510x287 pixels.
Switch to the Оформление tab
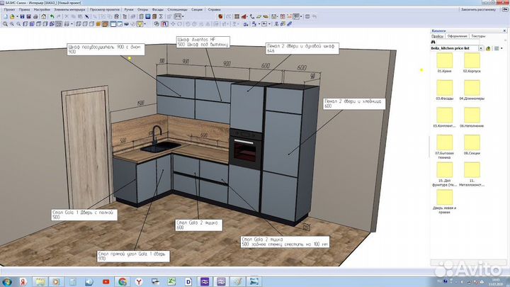[457, 35]
